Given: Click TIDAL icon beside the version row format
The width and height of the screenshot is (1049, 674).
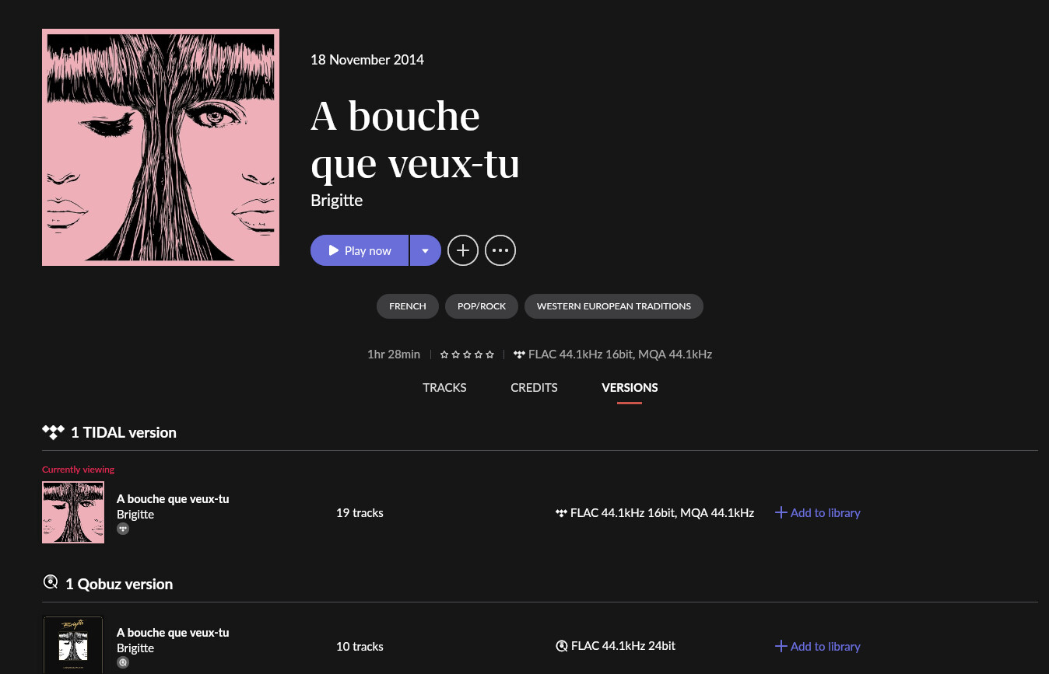Looking at the screenshot, I should point(561,513).
